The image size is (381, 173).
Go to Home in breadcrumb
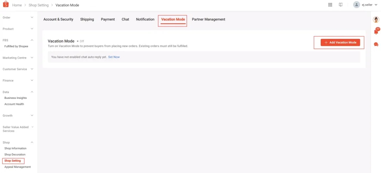(x=17, y=5)
